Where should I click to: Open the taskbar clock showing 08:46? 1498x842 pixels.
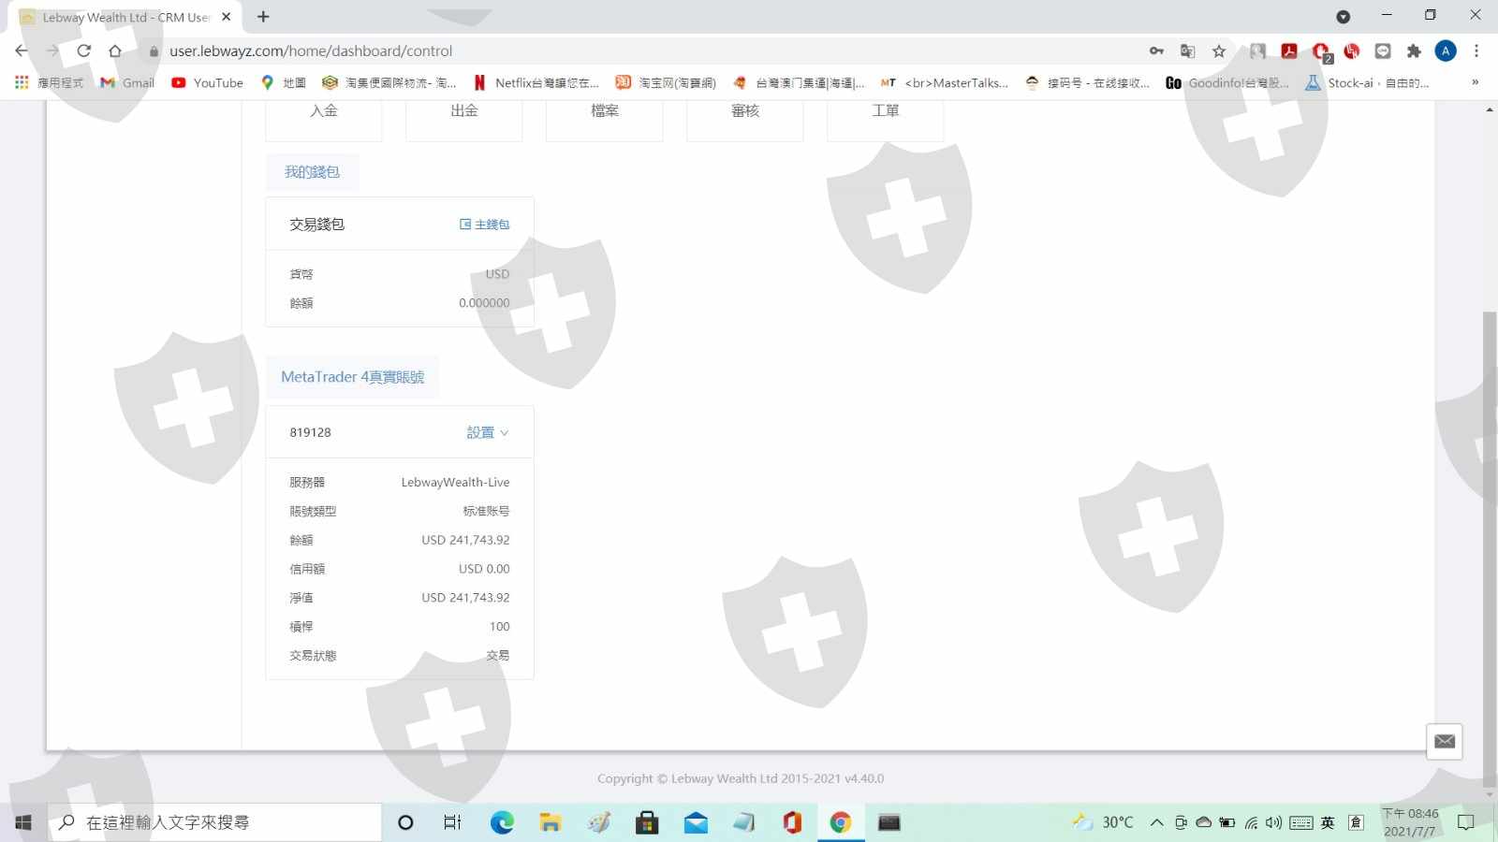pyautogui.click(x=1410, y=822)
